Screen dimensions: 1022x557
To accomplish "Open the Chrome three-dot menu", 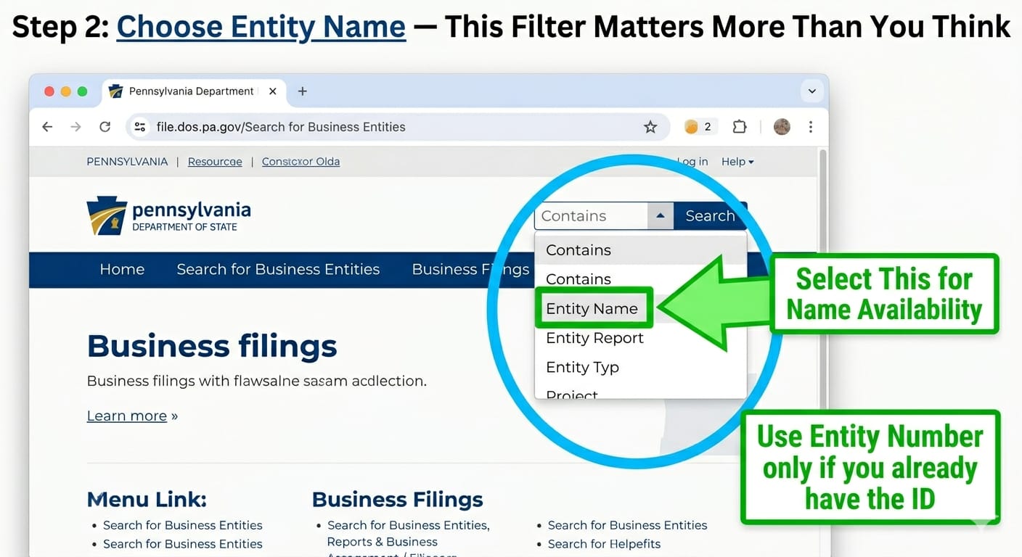I will (811, 127).
